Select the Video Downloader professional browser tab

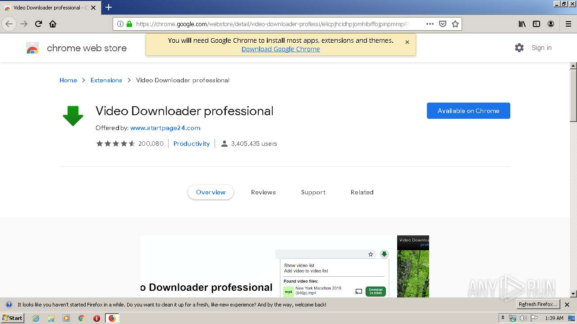tap(50, 8)
